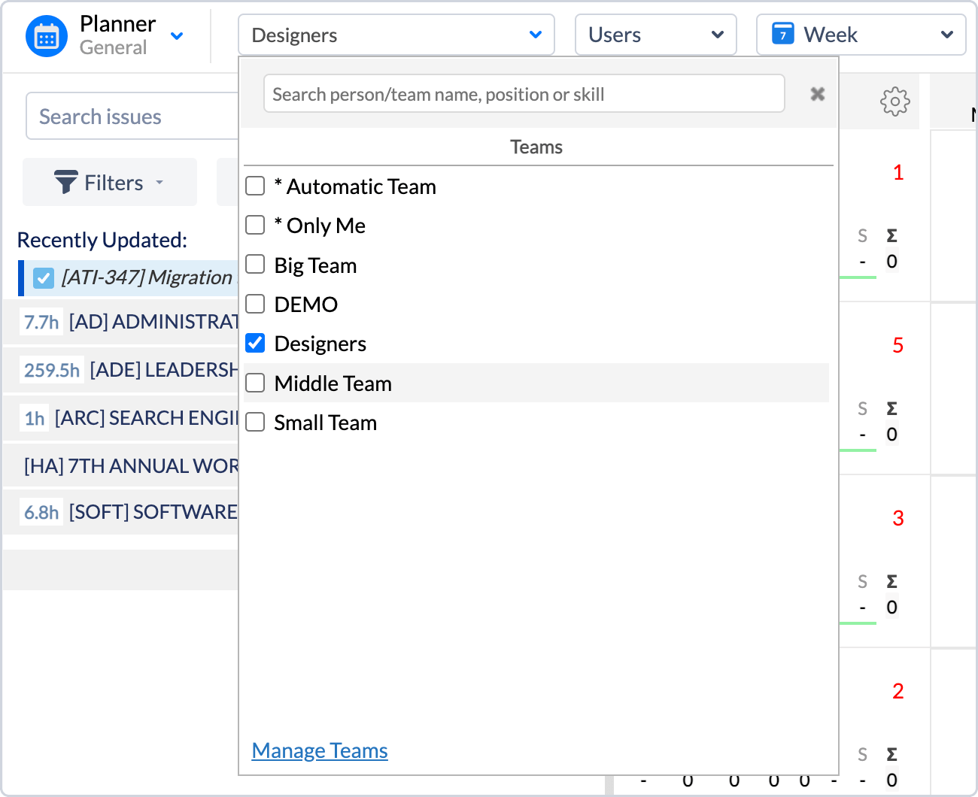Enable the Automatic Team checkbox
Image resolution: width=978 pixels, height=797 pixels.
[256, 186]
